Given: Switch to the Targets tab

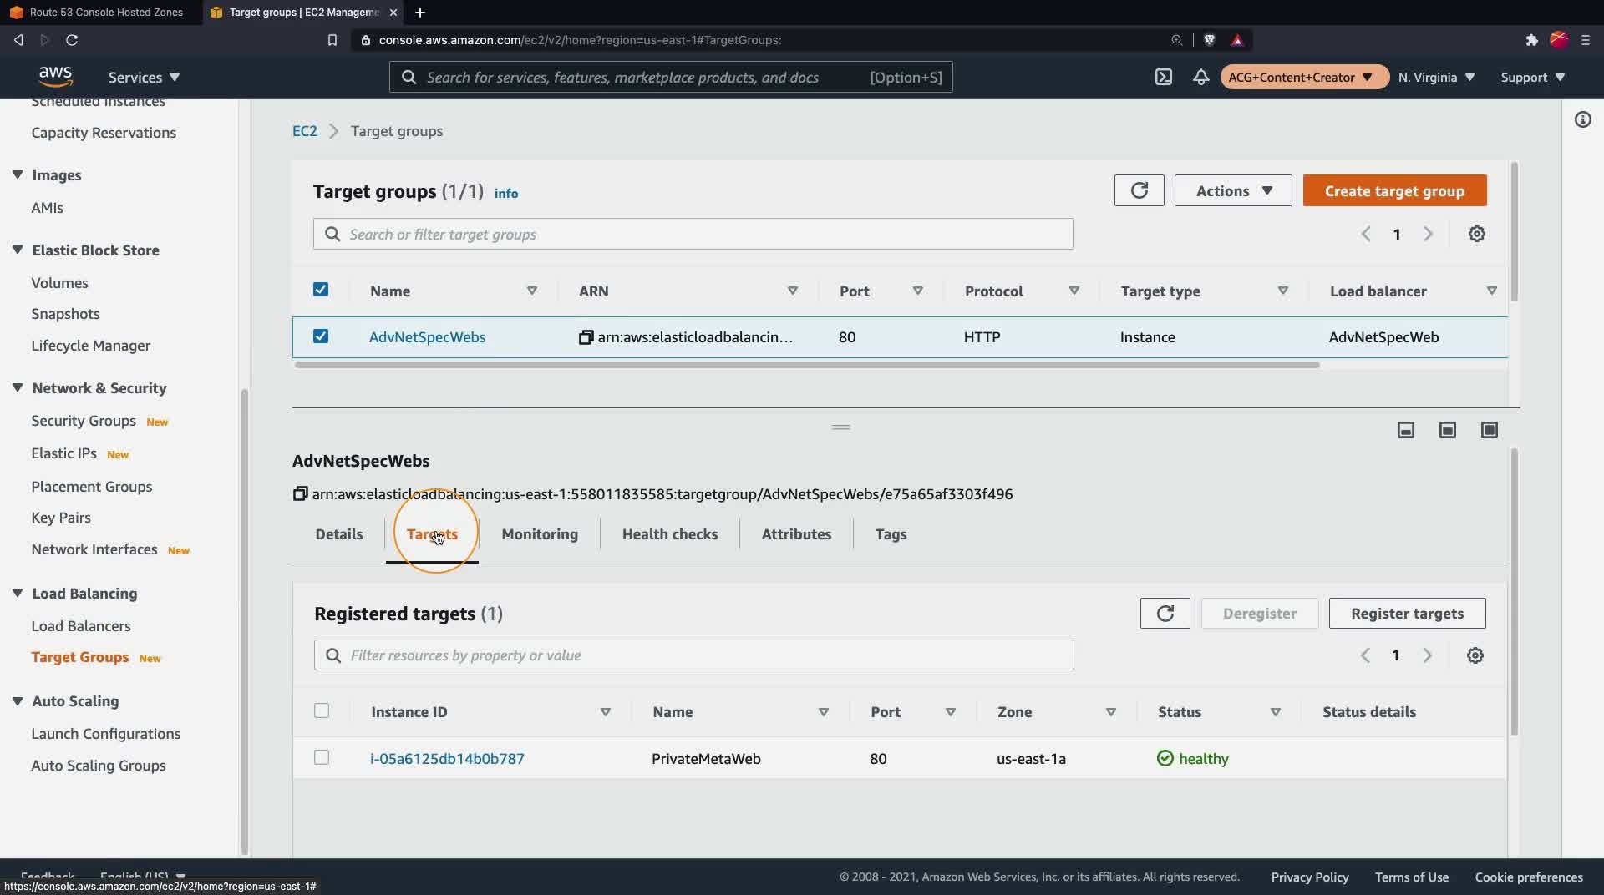Looking at the screenshot, I should (432, 534).
